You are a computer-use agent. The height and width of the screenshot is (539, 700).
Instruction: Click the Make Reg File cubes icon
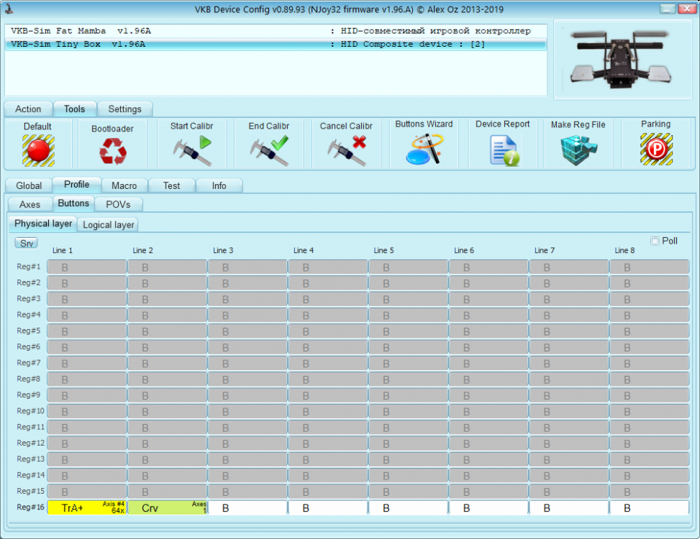click(578, 151)
